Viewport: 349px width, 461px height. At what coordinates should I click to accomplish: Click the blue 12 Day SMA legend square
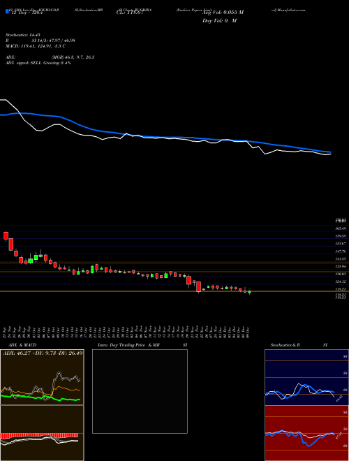click(x=8, y=12)
